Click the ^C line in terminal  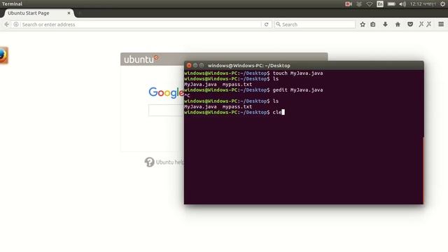[x=187, y=96]
